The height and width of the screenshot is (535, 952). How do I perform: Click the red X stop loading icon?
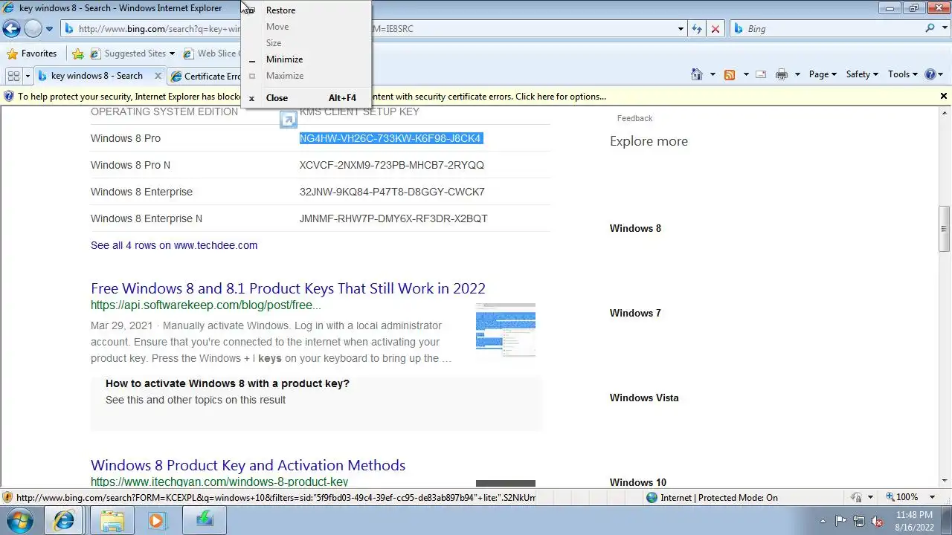click(715, 29)
